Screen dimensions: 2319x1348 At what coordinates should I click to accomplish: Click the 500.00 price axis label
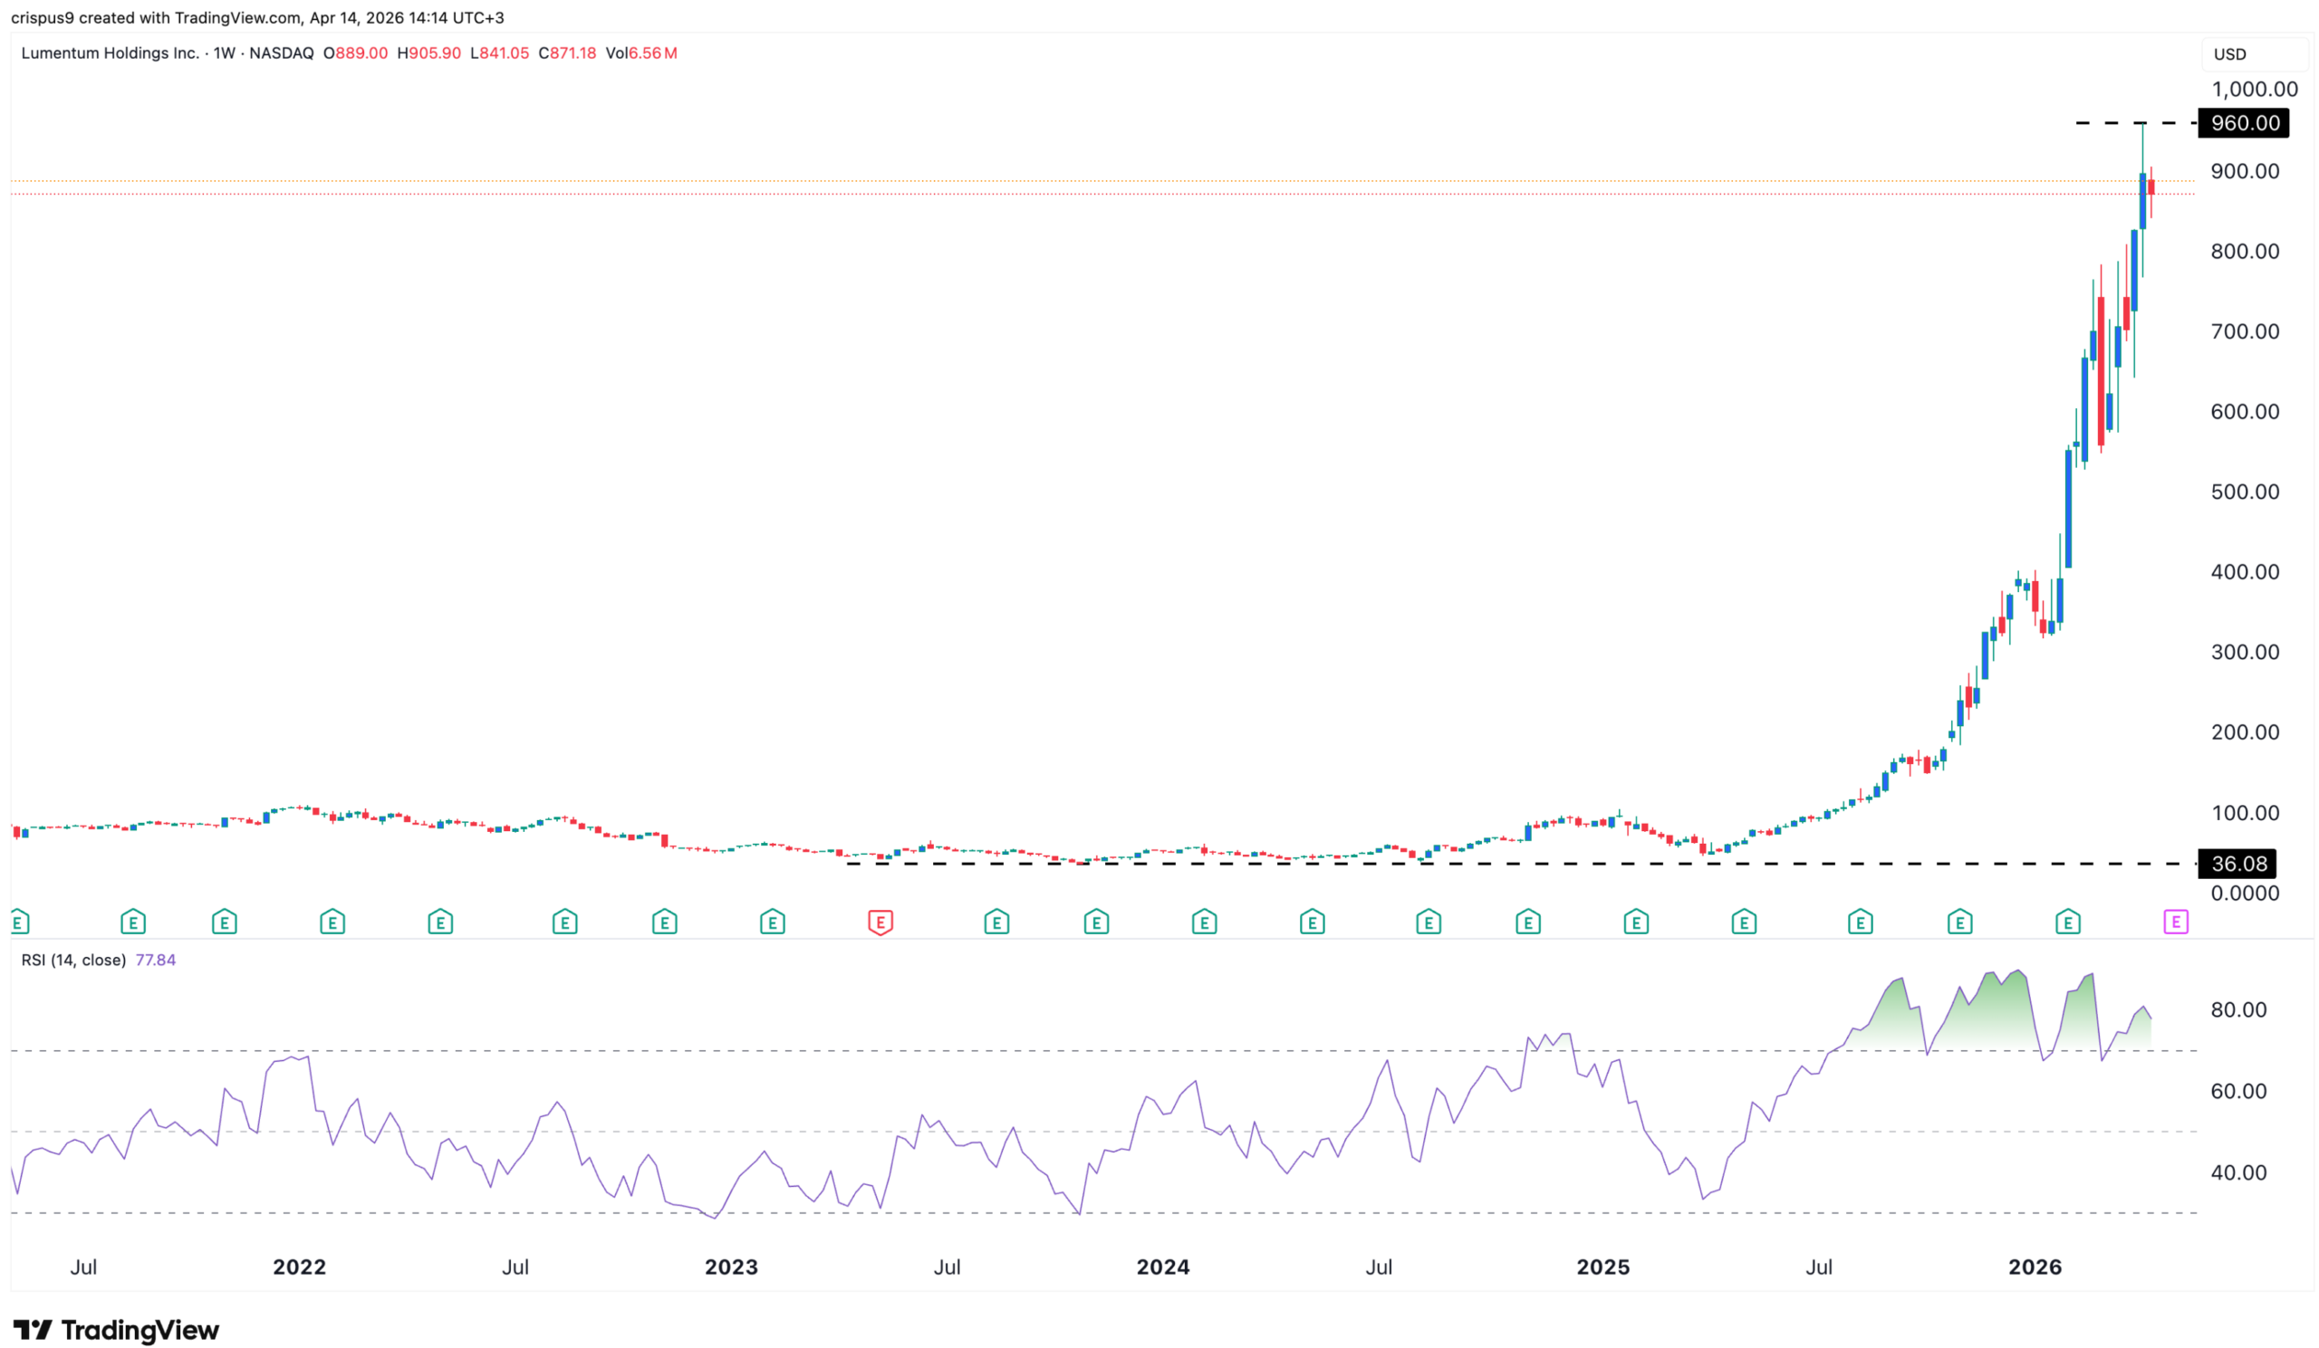pyautogui.click(x=2246, y=491)
